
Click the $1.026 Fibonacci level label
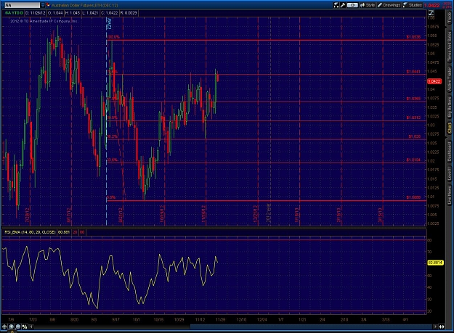tap(415, 136)
